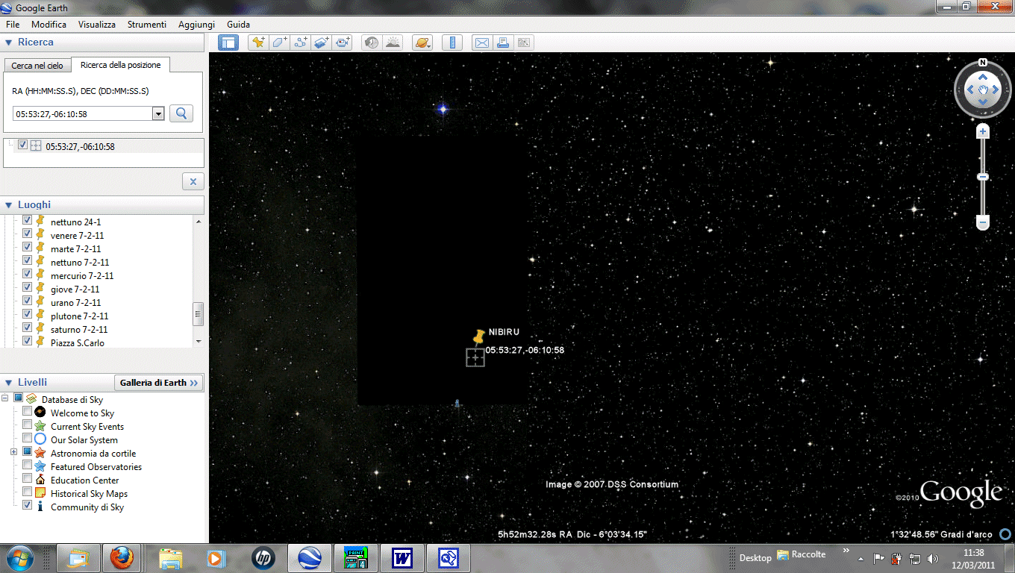Open Microsoft Word from the taskbar
The height and width of the screenshot is (573, 1015).
pos(402,557)
